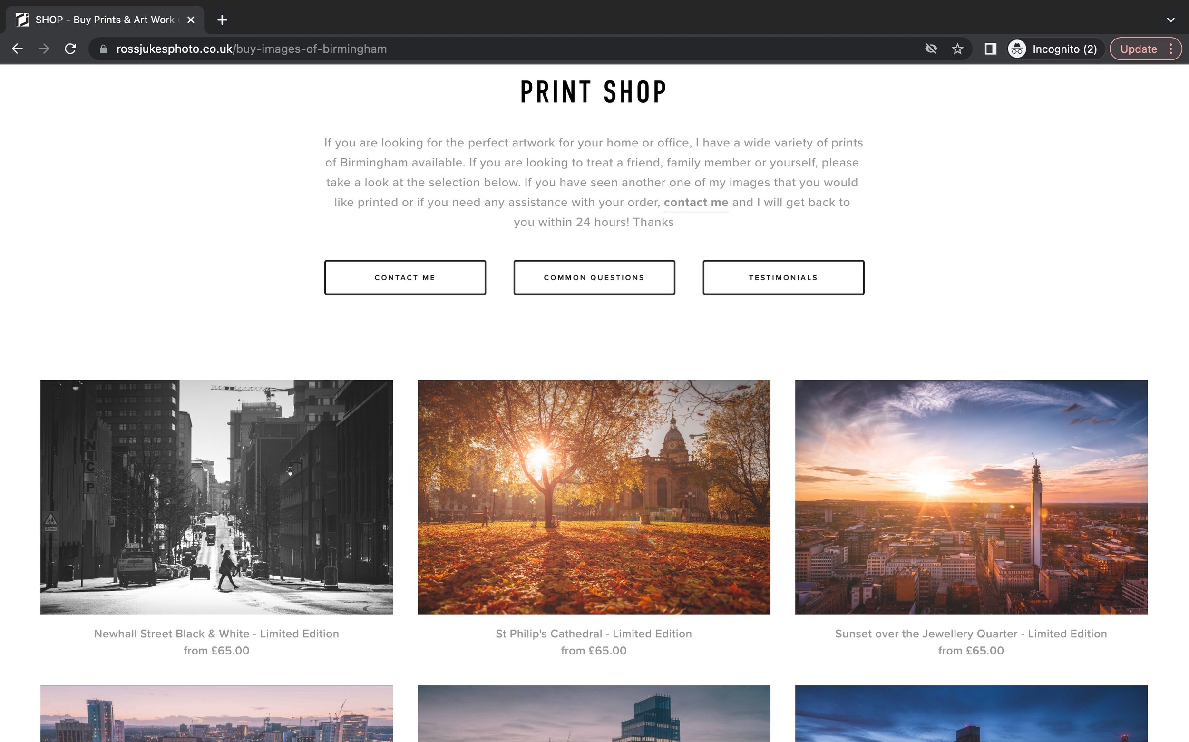Viewport: 1189px width, 742px height.
Task: Open St Philip's Cathedral print thumbnail
Action: [x=594, y=497]
